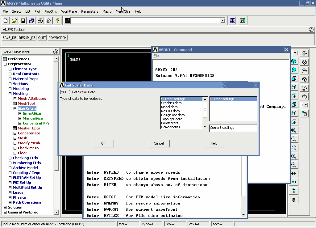This screenshot has width=316, height=228.
Task: Open the Contact Manager toolbar icon
Action: (x=243, y=21)
